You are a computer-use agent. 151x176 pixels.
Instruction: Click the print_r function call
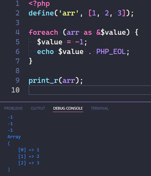[x=43, y=80]
